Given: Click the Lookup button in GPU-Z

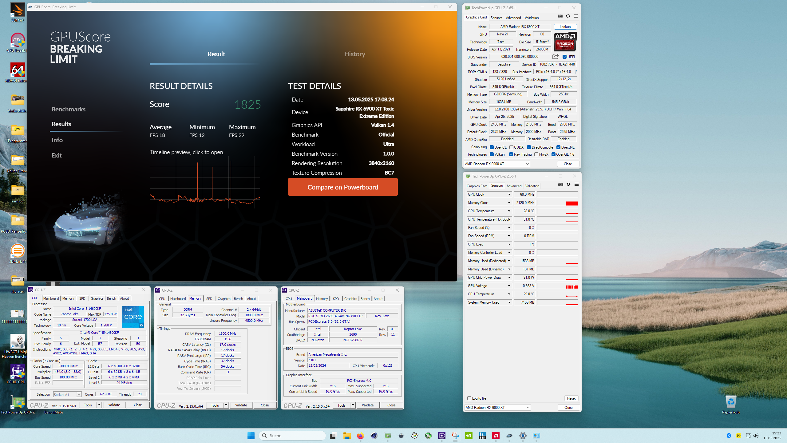Looking at the screenshot, I should click(565, 27).
